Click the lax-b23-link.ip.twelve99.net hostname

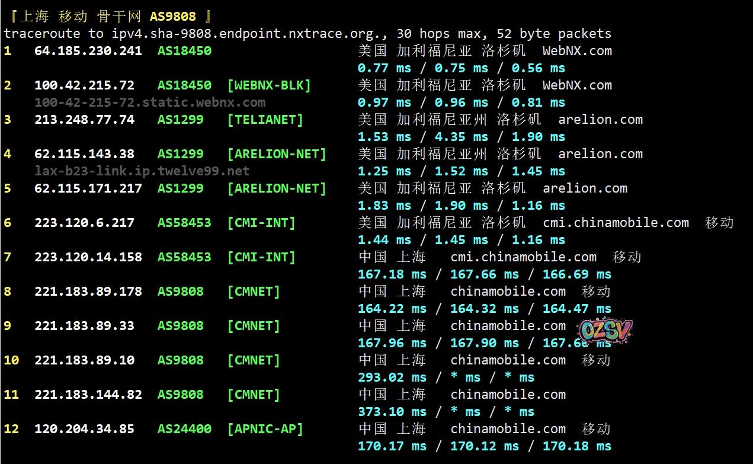tap(142, 171)
